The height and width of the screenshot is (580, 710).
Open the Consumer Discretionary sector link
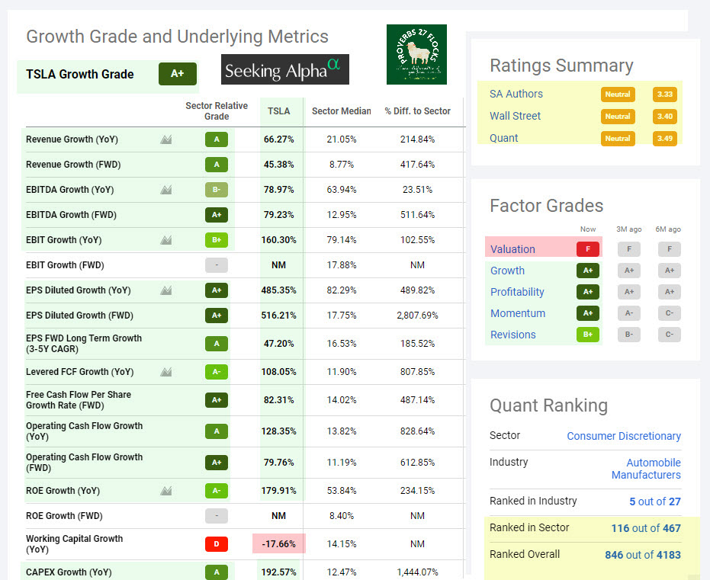click(x=623, y=436)
